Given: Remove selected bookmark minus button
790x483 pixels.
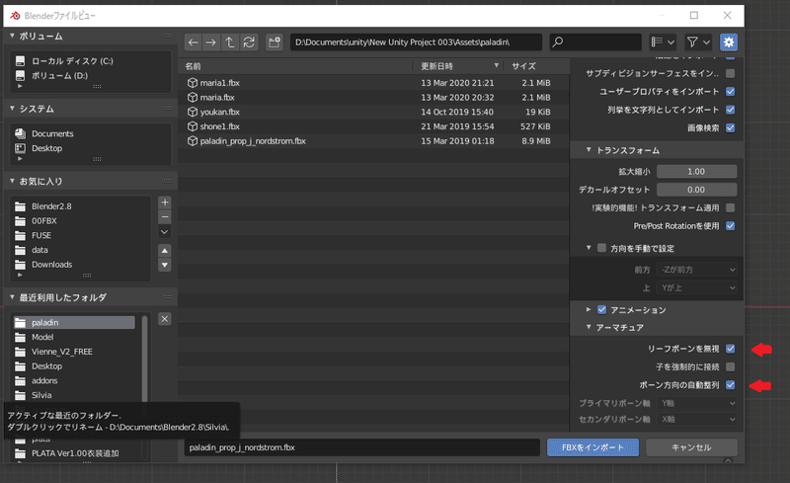Looking at the screenshot, I should (165, 217).
